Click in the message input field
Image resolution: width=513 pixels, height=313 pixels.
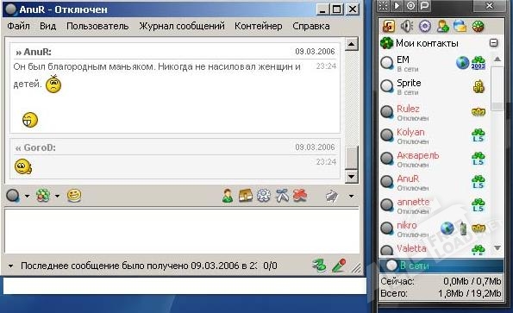pyautogui.click(x=182, y=230)
